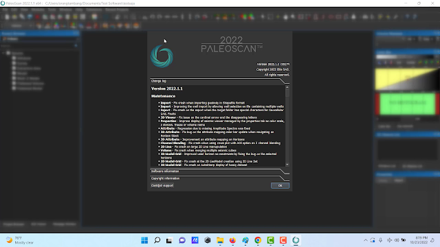Open the clock and date in taskbar

point(419,240)
